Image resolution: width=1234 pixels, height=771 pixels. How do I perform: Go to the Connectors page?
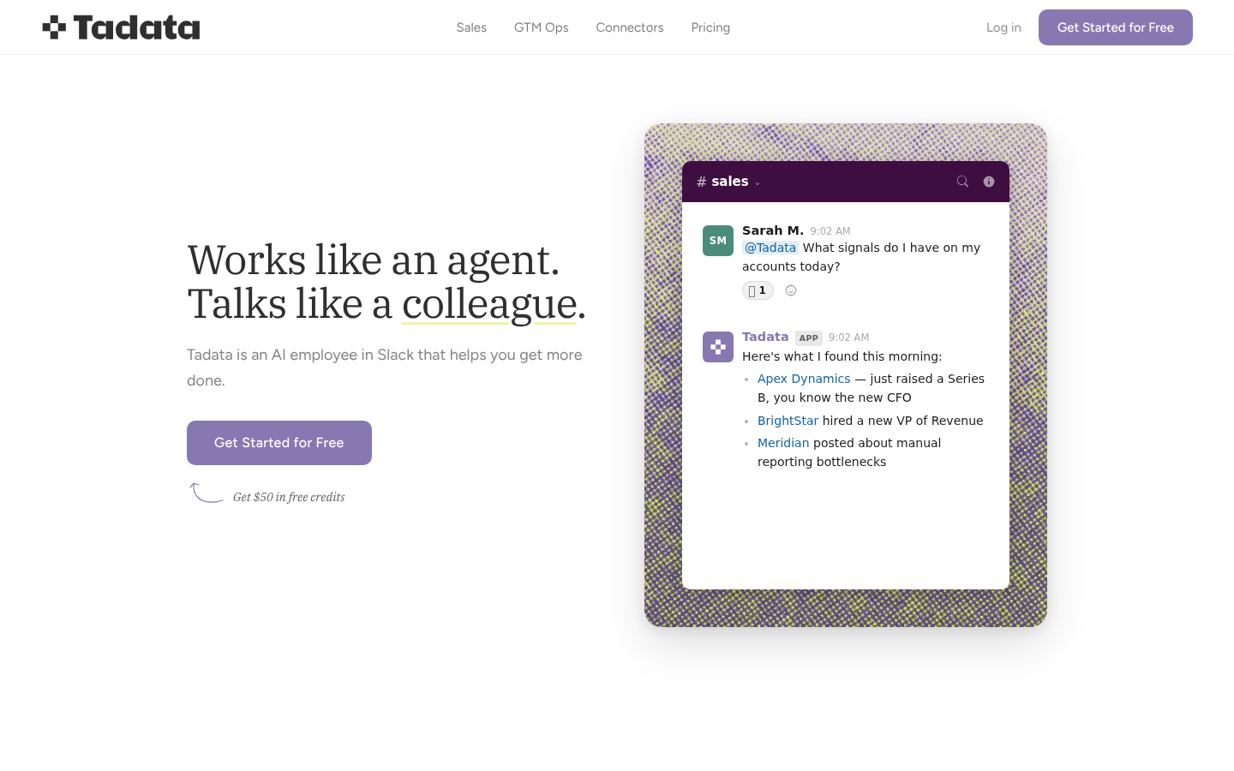[x=630, y=27]
